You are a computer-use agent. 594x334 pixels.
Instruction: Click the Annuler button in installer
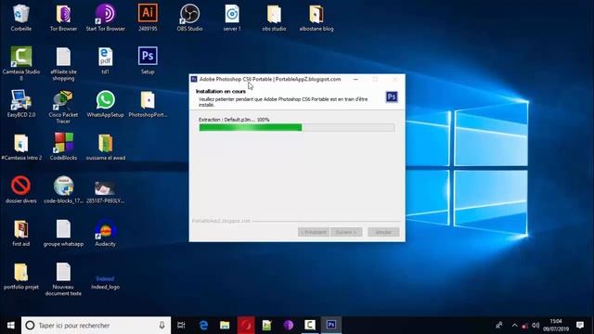tap(383, 232)
